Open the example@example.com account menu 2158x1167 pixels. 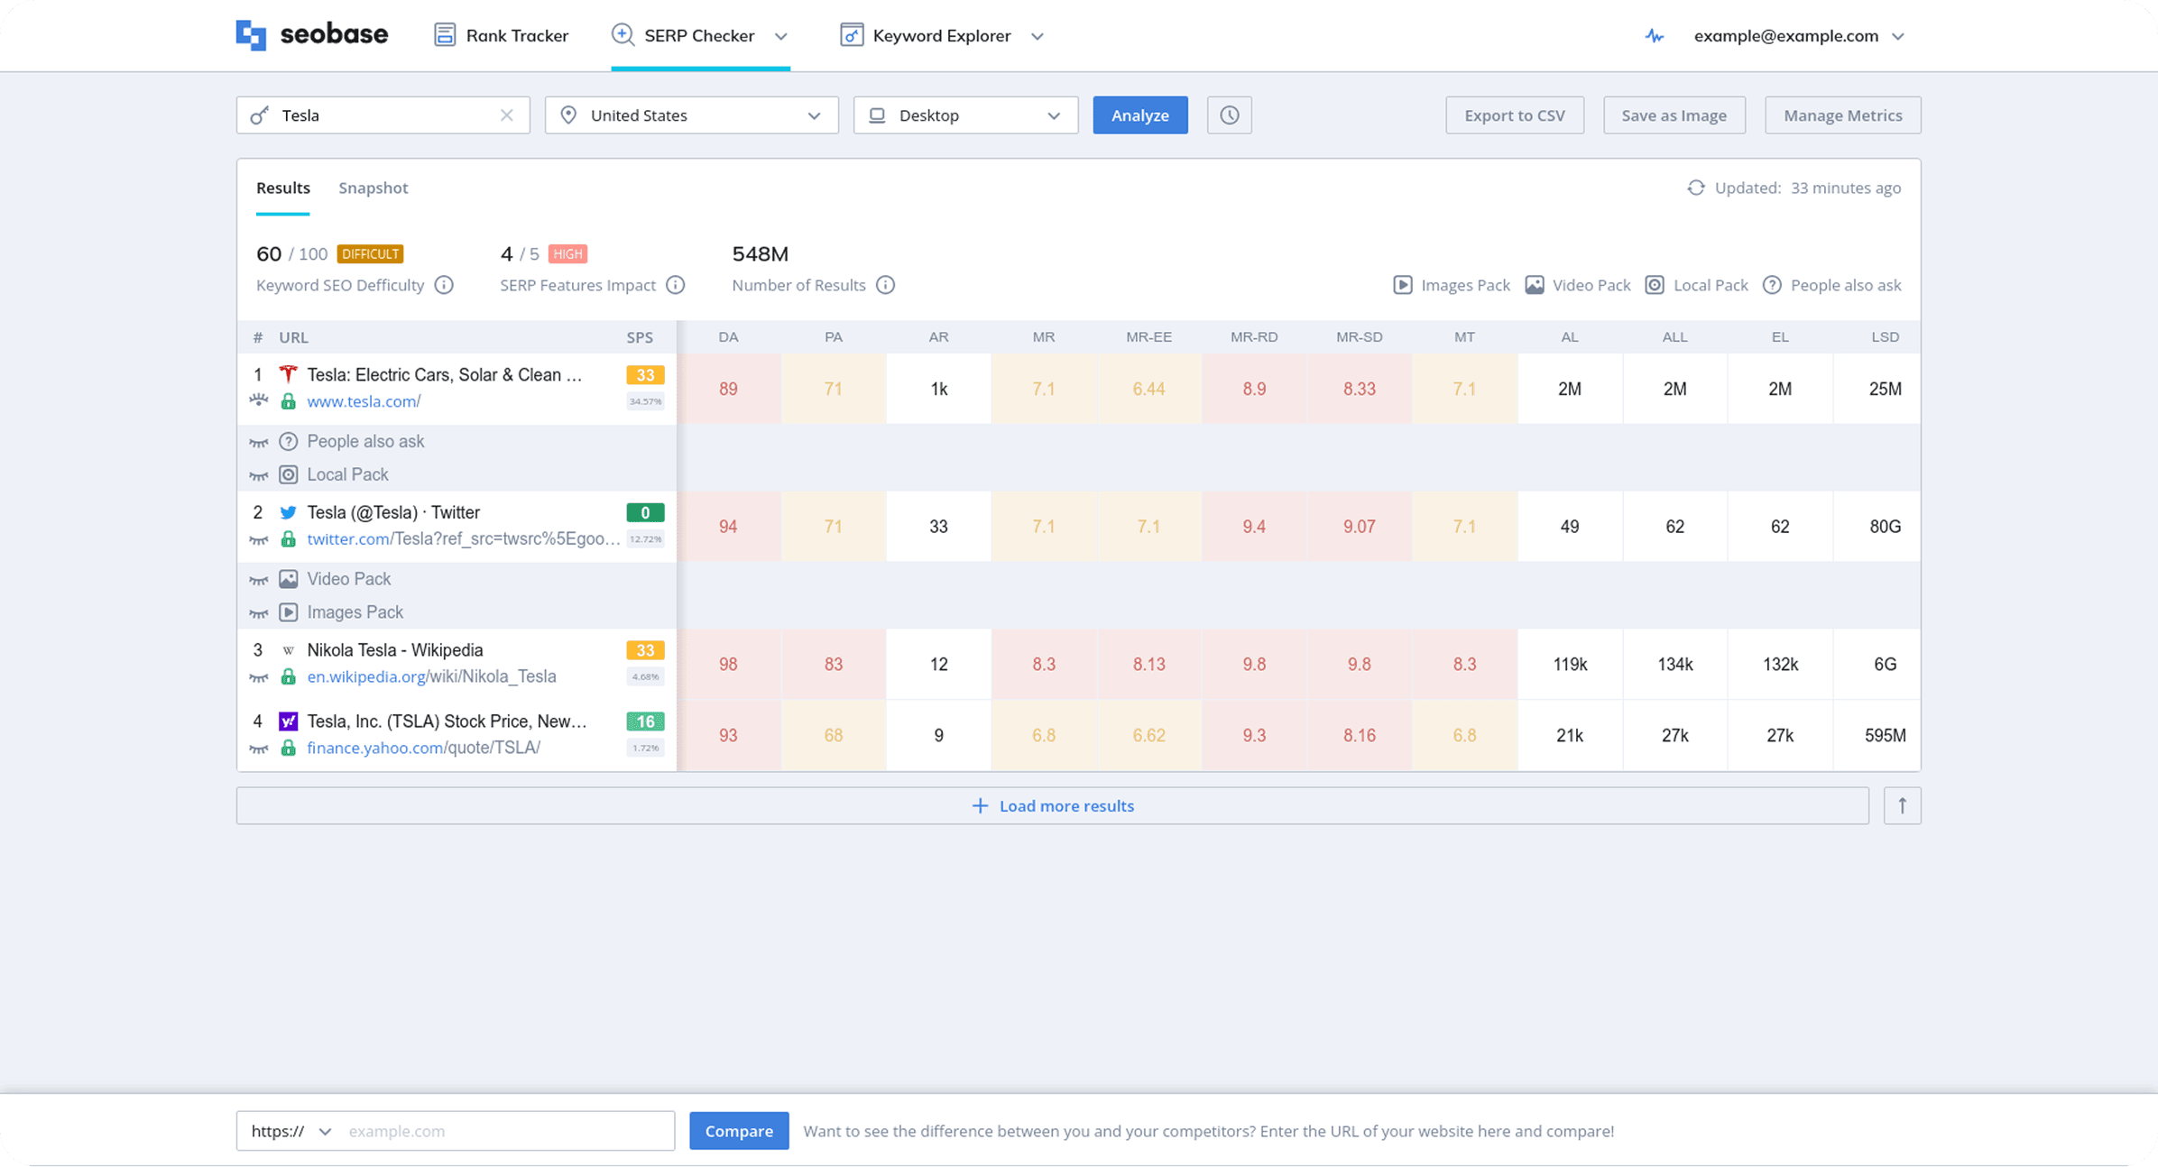[x=1799, y=36]
